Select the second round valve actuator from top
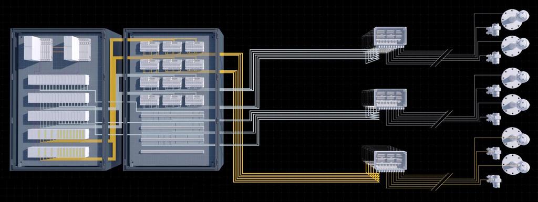 pyautogui.click(x=515, y=46)
